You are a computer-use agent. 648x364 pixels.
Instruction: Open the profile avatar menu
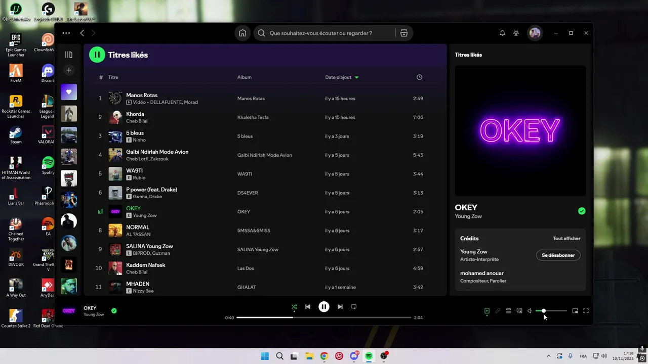click(x=535, y=33)
